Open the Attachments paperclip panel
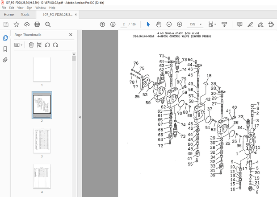This screenshot has width=277, height=197. (x=5, y=60)
